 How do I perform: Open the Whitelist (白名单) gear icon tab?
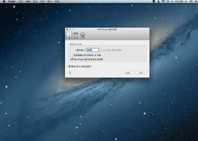tap(82, 35)
